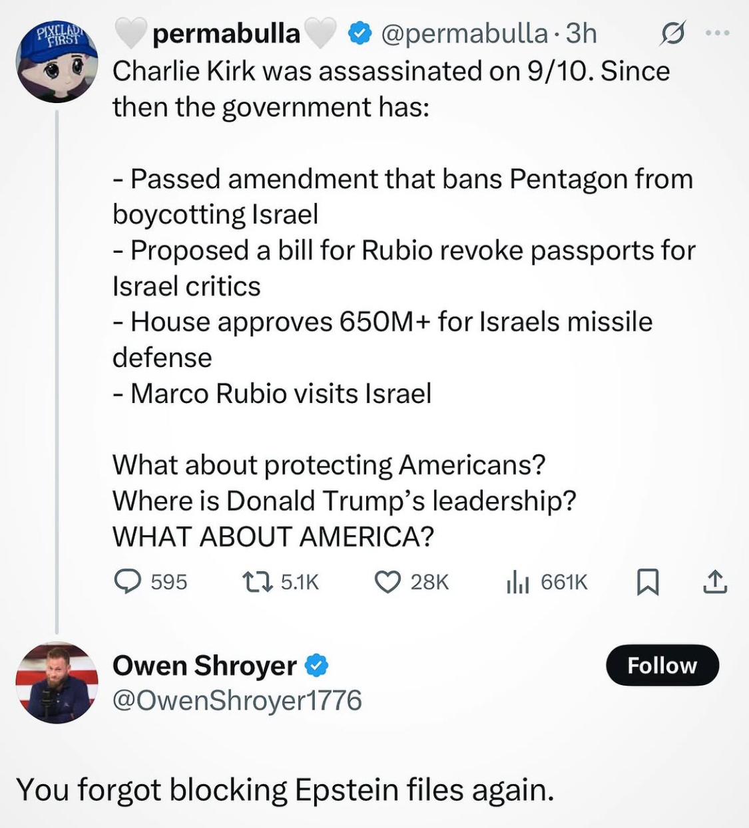749x828 pixels.
Task: Click the permabulla display name
Action: pos(226,33)
